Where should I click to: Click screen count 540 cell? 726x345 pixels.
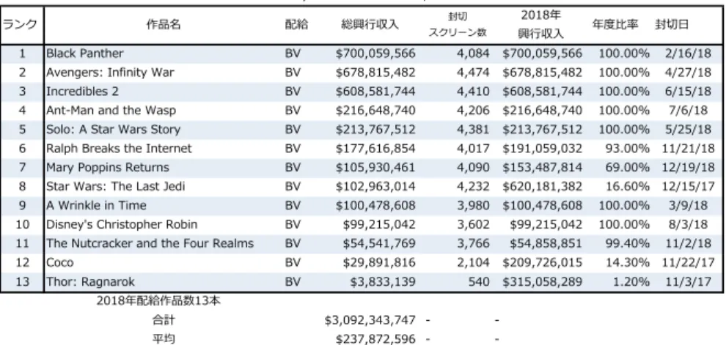click(479, 282)
